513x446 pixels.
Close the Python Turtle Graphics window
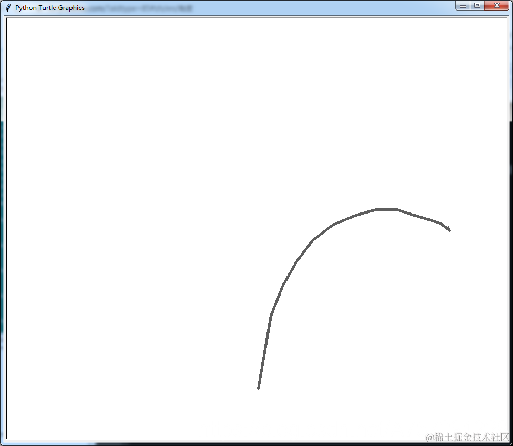[497, 6]
